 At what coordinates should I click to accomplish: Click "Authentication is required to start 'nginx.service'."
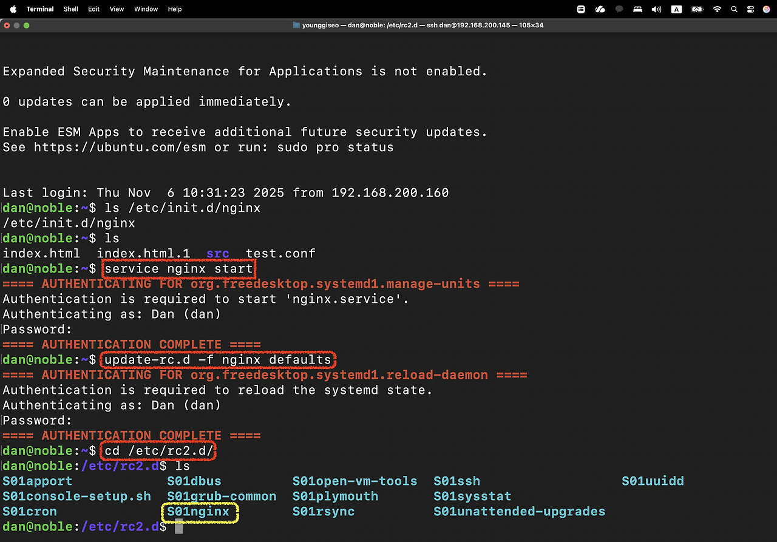point(206,299)
